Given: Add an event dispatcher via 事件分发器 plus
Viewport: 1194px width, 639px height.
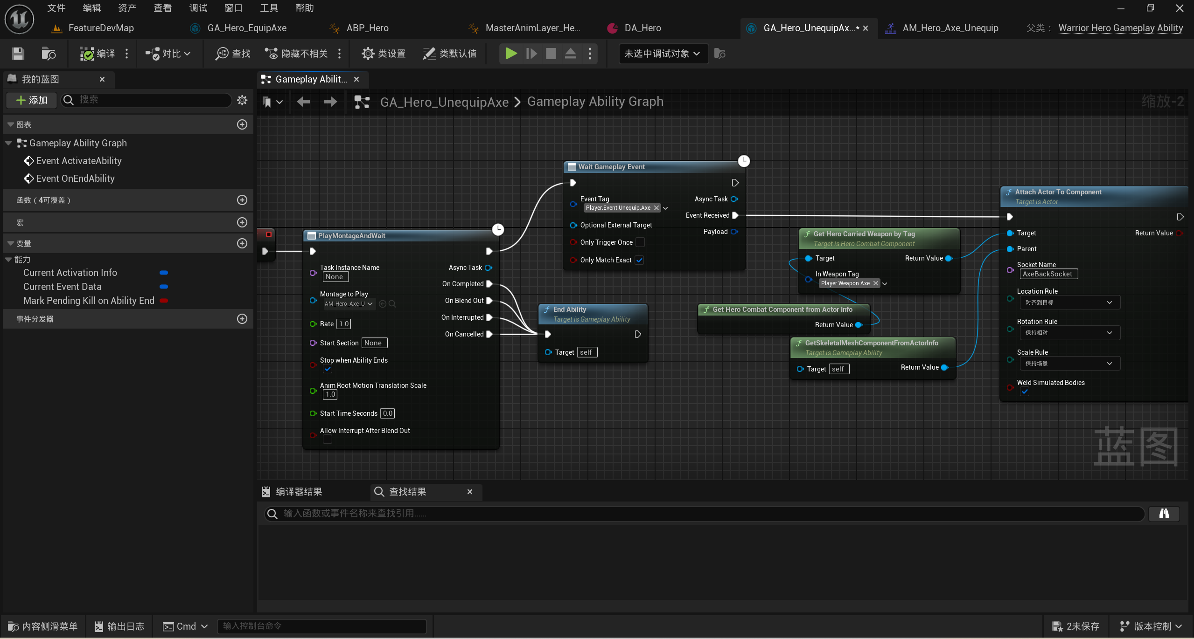Looking at the screenshot, I should (242, 319).
